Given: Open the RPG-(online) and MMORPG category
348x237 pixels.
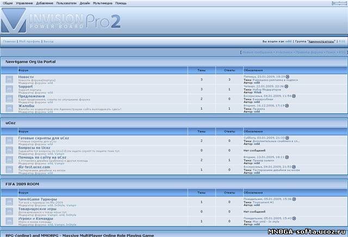Looking at the screenshot, I should 80,235.
